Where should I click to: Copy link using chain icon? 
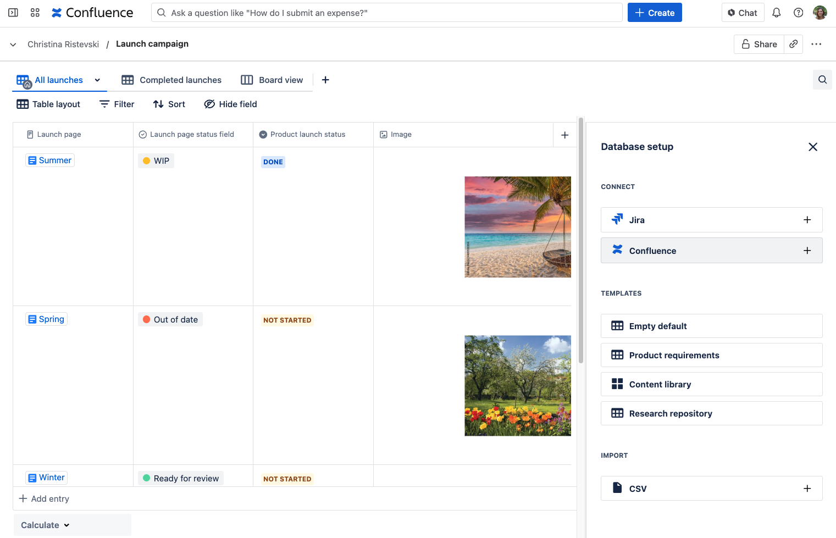pyautogui.click(x=794, y=44)
